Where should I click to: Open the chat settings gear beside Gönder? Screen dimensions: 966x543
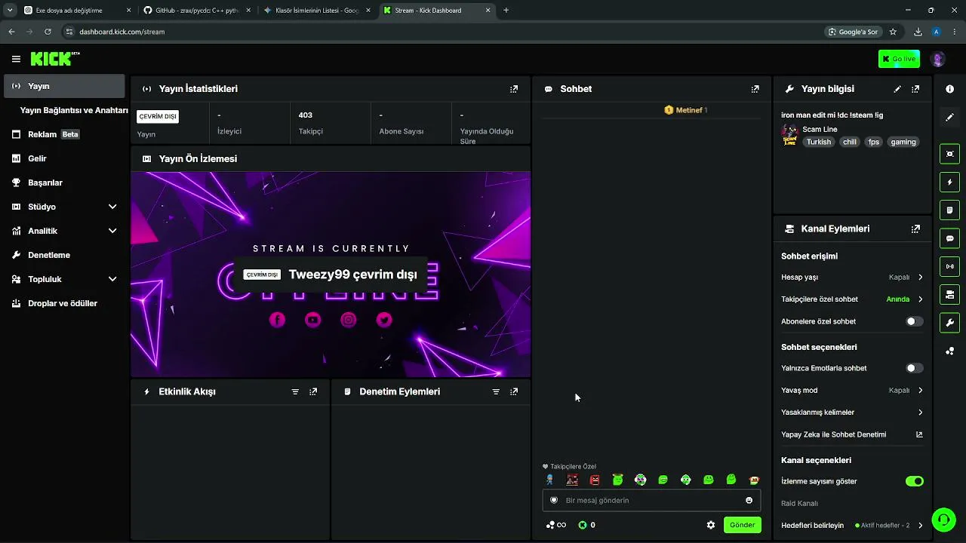tap(710, 525)
